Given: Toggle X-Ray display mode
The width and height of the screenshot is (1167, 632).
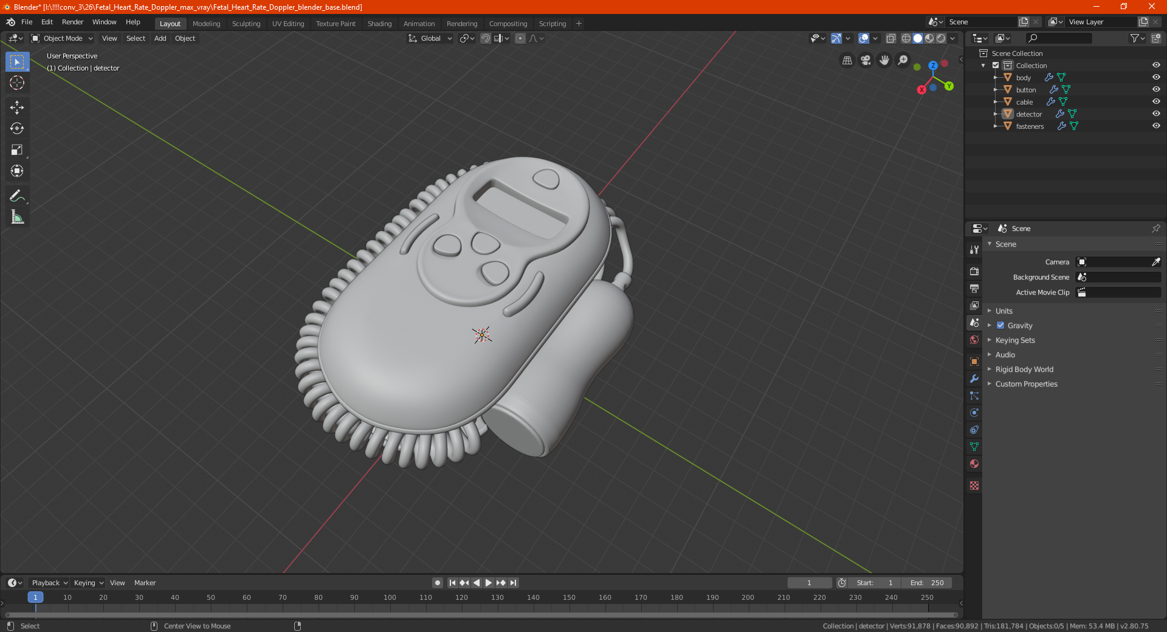Looking at the screenshot, I should point(890,38).
